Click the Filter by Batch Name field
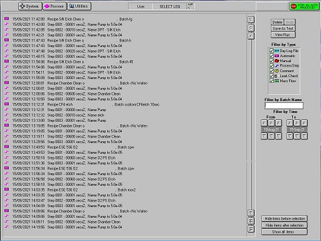Image resolution: width=321 pixels, height=241 pixels. (x=284, y=105)
